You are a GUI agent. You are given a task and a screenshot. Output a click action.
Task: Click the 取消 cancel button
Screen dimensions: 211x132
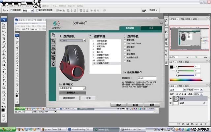coord(135,105)
